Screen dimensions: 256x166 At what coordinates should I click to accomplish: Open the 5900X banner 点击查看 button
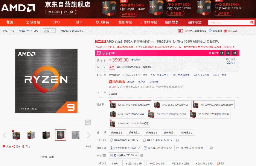point(223,14)
